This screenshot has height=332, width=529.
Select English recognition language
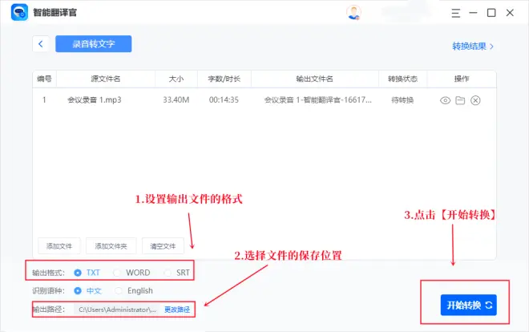[134, 290]
